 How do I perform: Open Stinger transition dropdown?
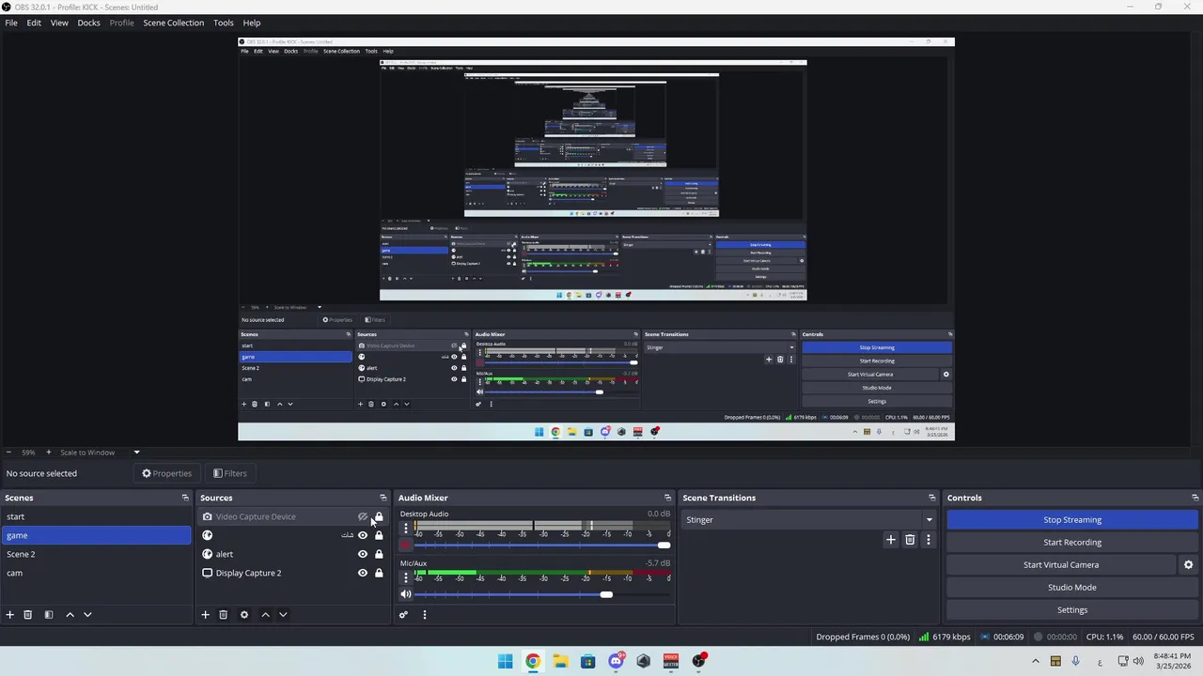click(x=809, y=519)
